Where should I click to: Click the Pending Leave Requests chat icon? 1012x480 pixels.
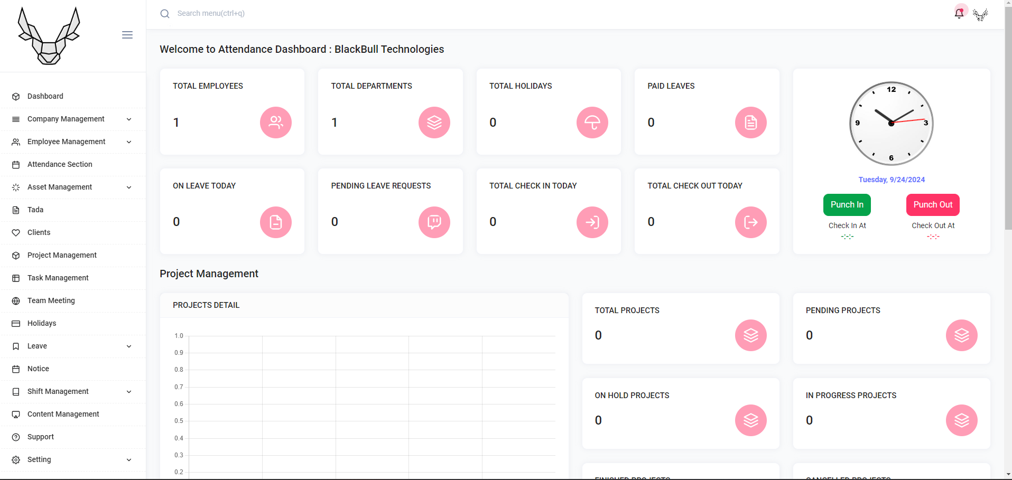click(x=434, y=222)
